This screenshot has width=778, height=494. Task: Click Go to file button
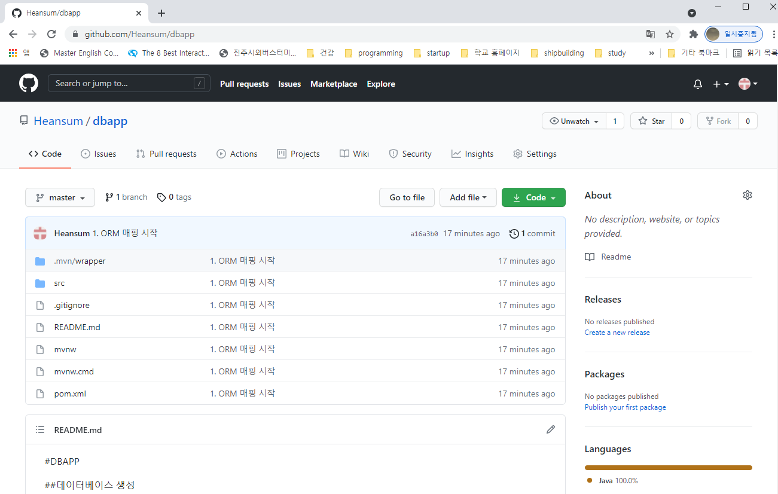tap(407, 197)
